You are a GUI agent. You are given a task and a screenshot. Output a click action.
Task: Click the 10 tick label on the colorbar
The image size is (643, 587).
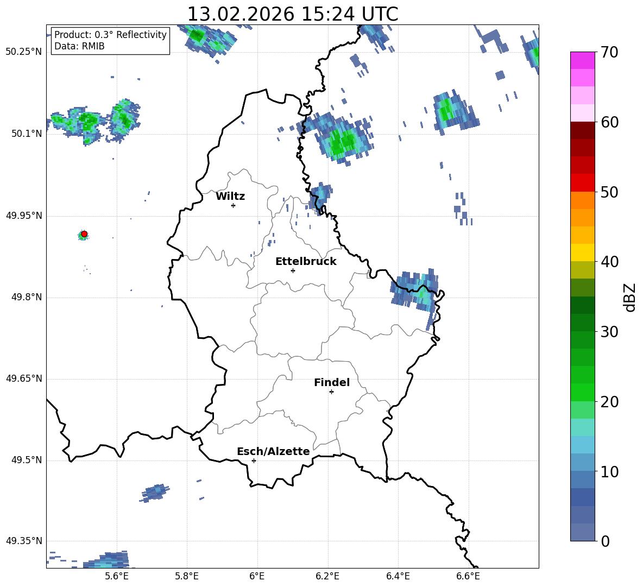point(609,472)
